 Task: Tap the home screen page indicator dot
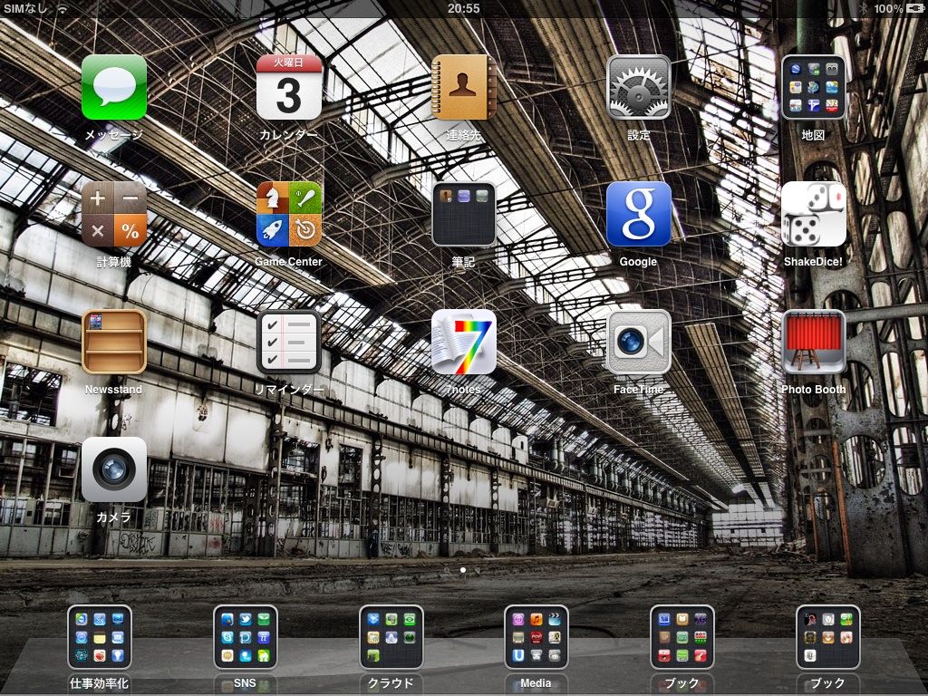(463, 571)
